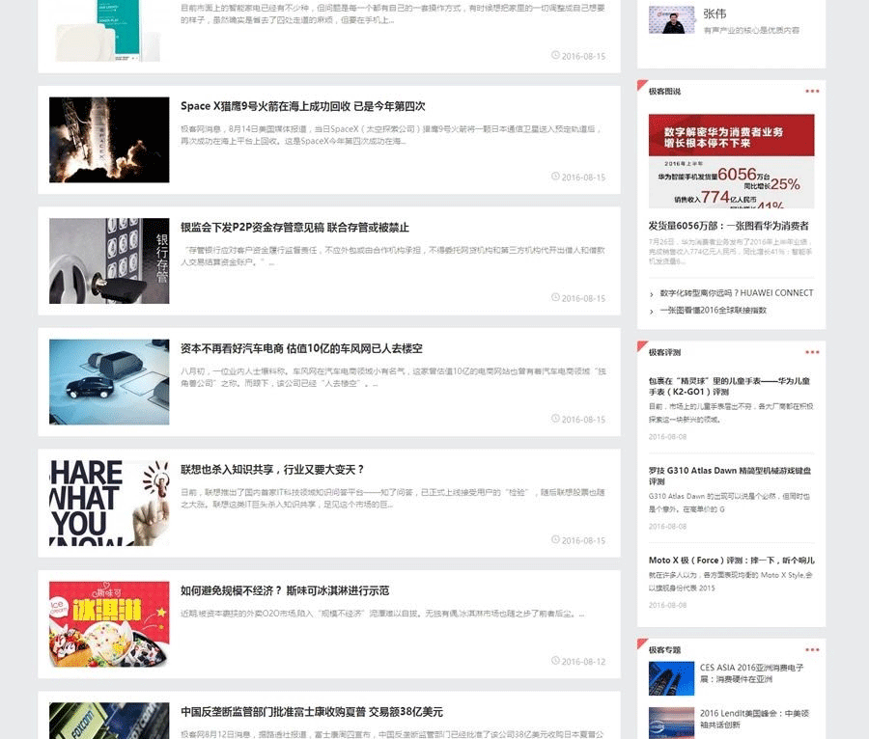Viewport: 869px width, 739px height.
Task: Click 2016-08-08 date under Moto X review
Action: (x=667, y=605)
